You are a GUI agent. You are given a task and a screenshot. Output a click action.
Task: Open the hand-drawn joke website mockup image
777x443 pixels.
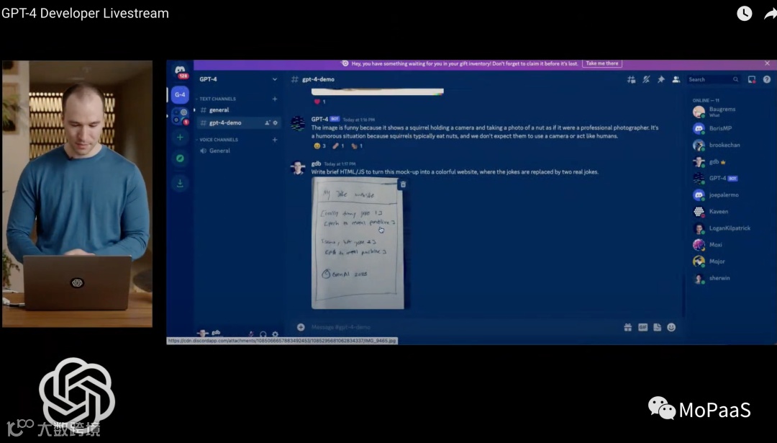coord(358,243)
